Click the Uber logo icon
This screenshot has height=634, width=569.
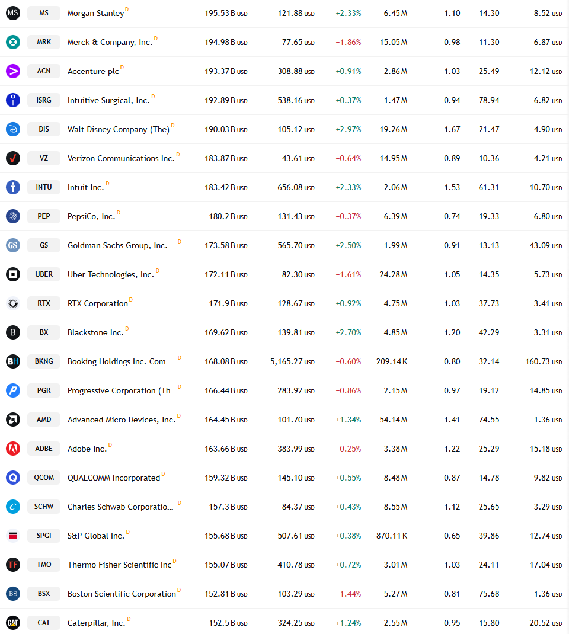[x=13, y=274]
